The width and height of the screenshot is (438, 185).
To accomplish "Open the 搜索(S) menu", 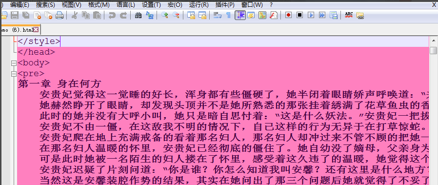I will pos(45,5).
